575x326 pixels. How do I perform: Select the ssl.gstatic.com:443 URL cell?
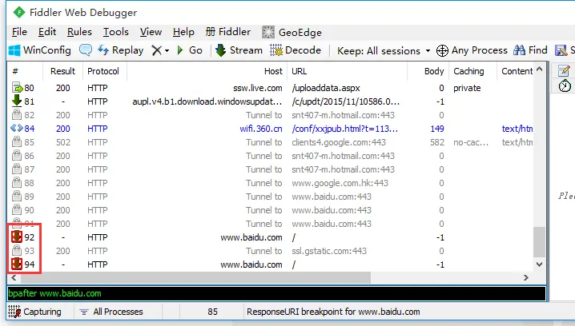[x=329, y=251]
